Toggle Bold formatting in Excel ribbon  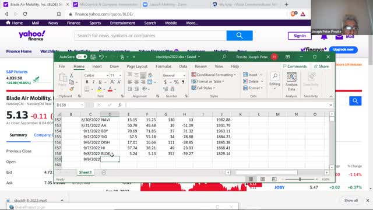coord(87,82)
